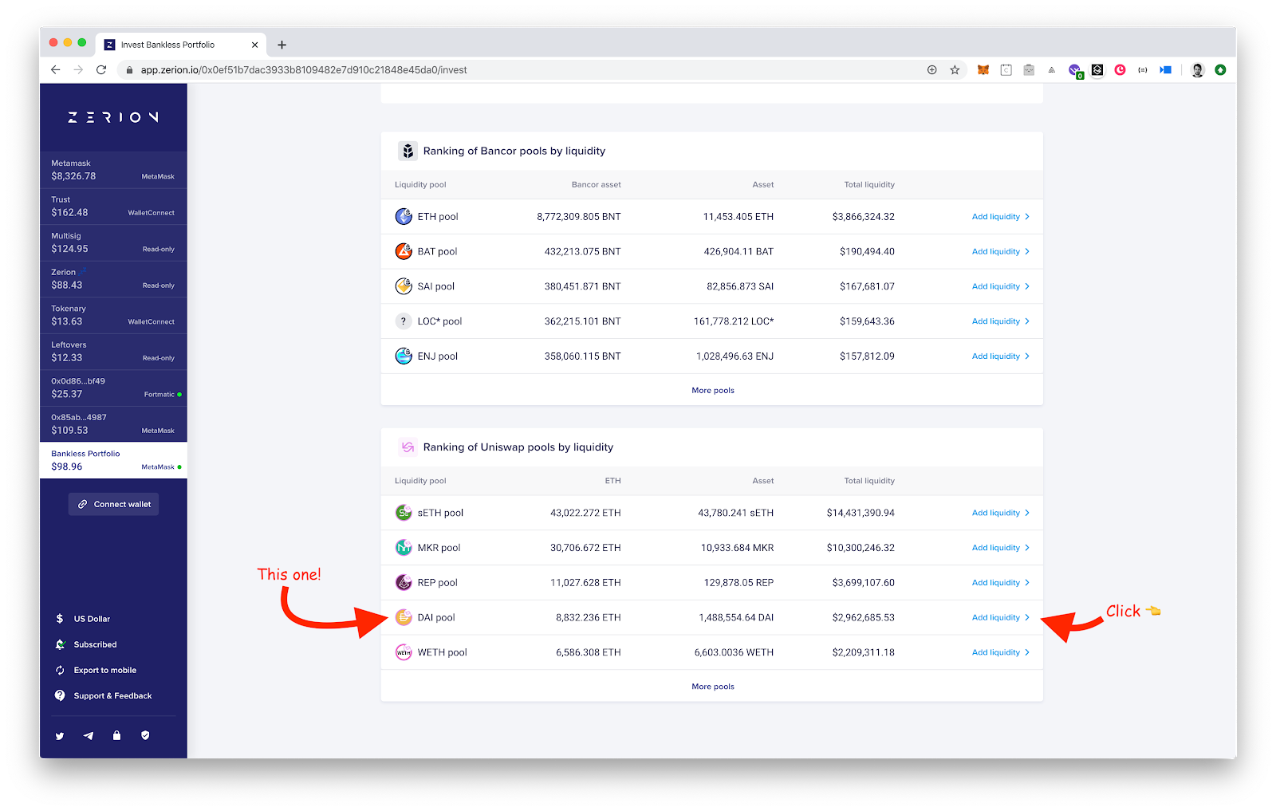Screen dimensions: 1276x811
Task: Select the Bankless Portfolio wallet
Action: click(113, 460)
